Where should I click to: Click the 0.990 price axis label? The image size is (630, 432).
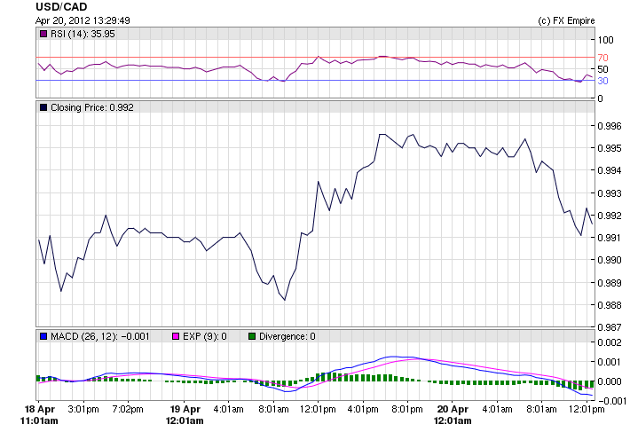(610, 260)
